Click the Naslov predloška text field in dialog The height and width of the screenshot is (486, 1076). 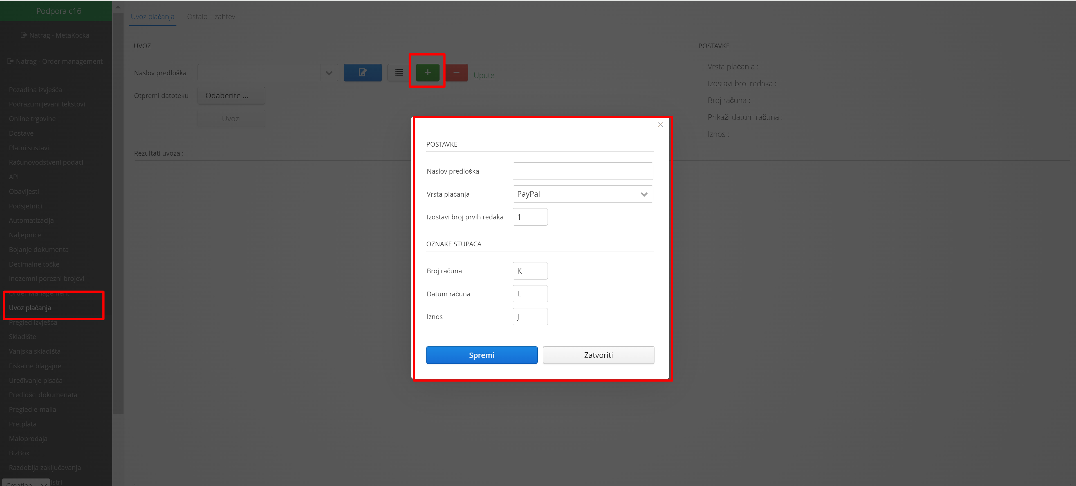pyautogui.click(x=582, y=171)
